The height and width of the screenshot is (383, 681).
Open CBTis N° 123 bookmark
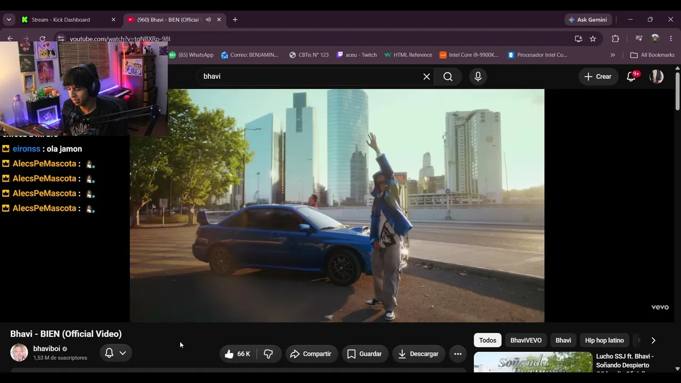coord(309,55)
